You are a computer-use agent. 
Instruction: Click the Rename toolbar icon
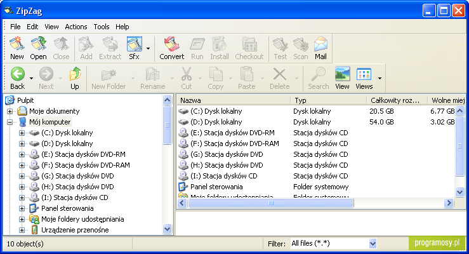(152, 74)
